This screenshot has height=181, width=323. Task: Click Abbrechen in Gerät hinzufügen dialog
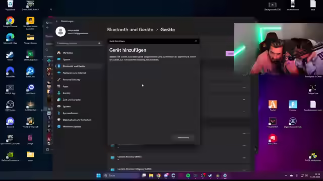183,137
